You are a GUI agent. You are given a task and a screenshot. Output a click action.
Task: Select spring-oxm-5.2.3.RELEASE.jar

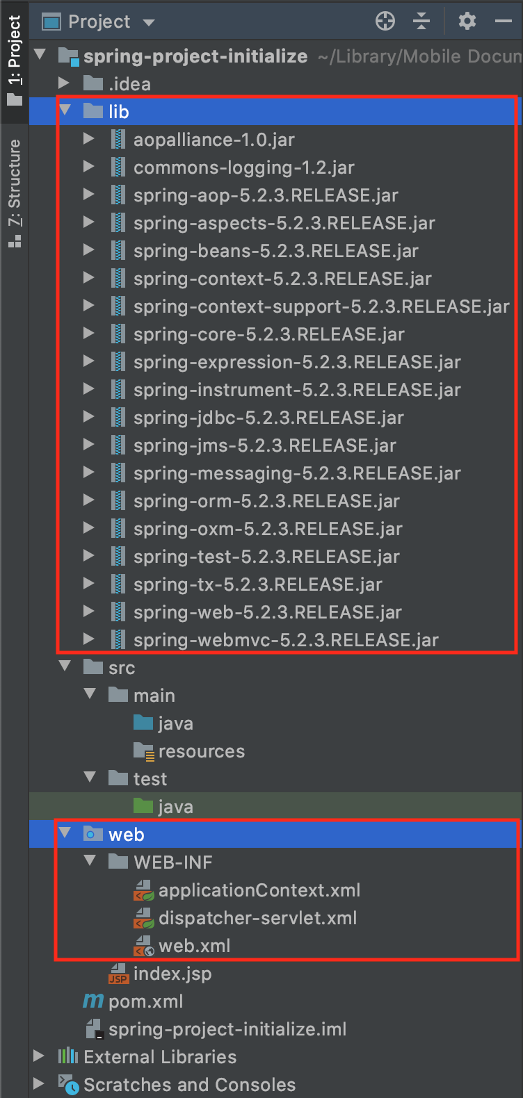pyautogui.click(x=268, y=529)
